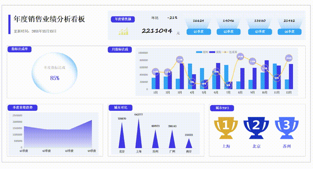The image size is (313, 169).
Task: Click the purple area in quarterly trend chart
Action: (58, 138)
